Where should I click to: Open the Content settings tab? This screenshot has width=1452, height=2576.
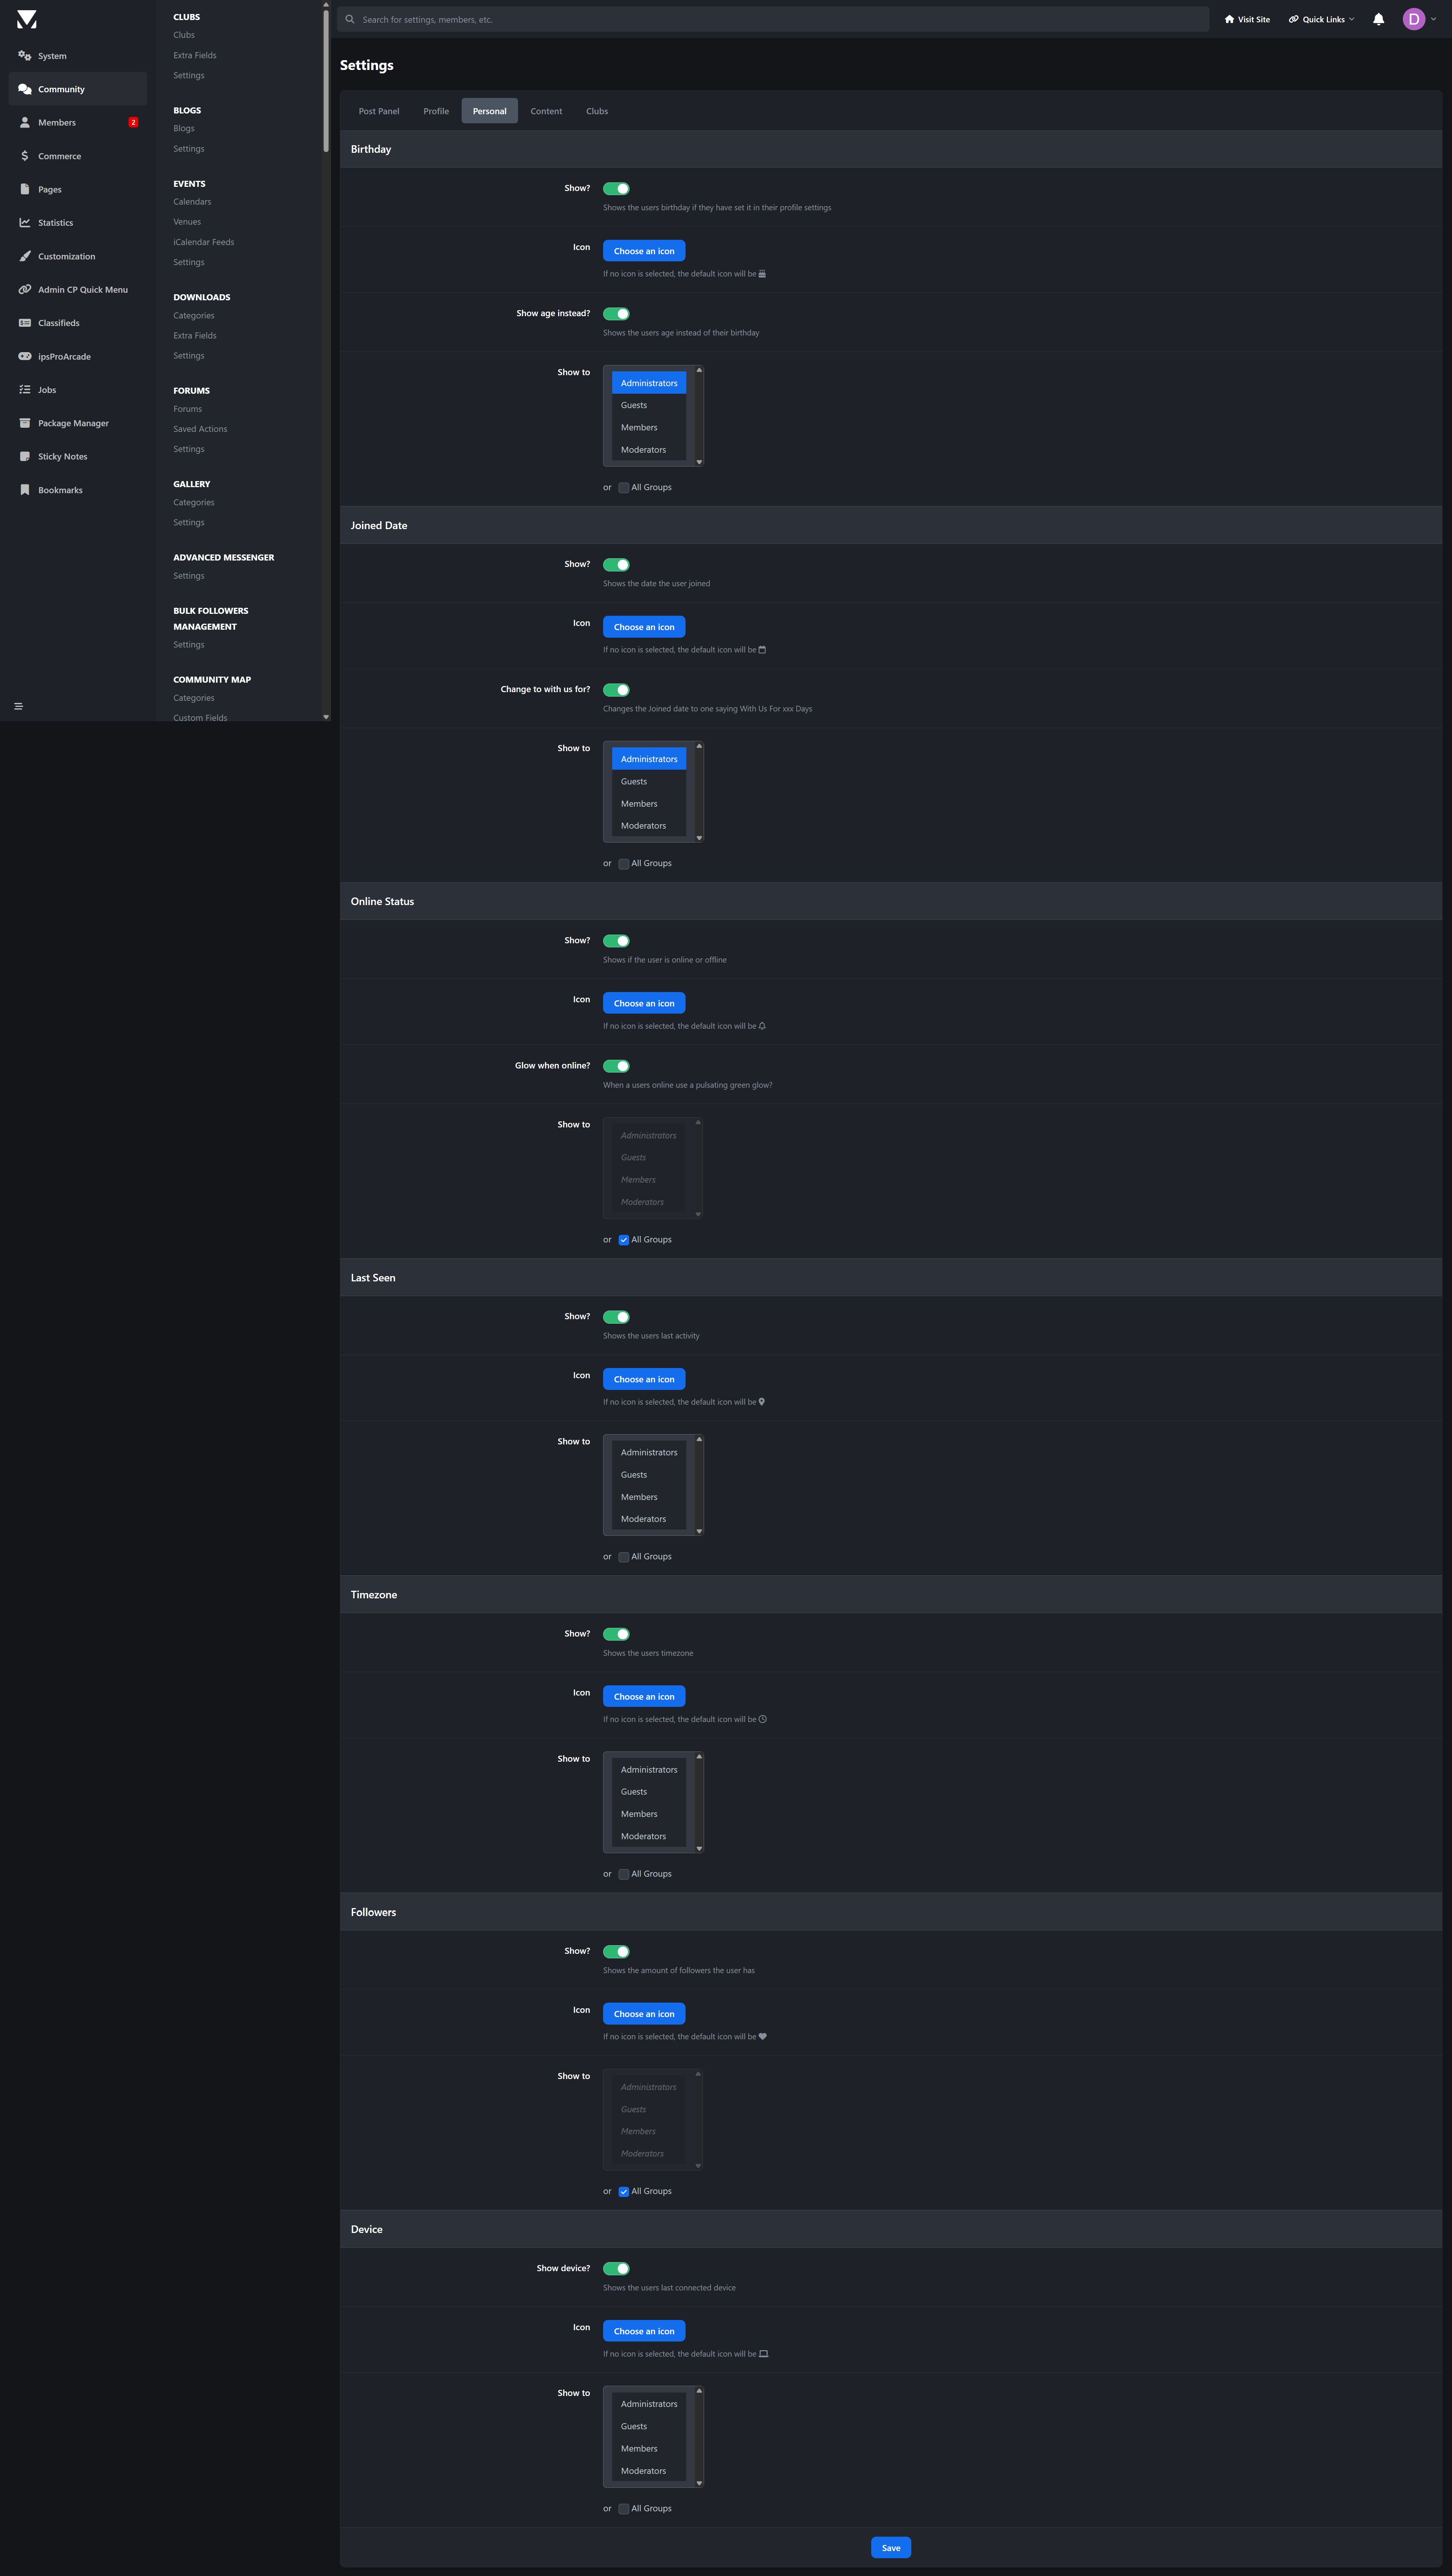(546, 111)
